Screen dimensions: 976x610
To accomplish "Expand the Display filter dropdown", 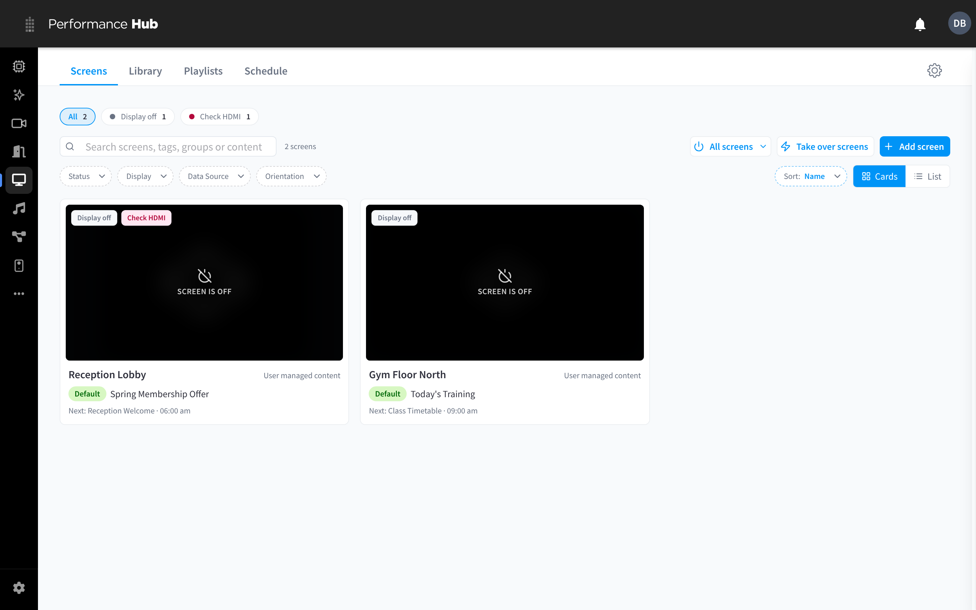I will pos(146,176).
